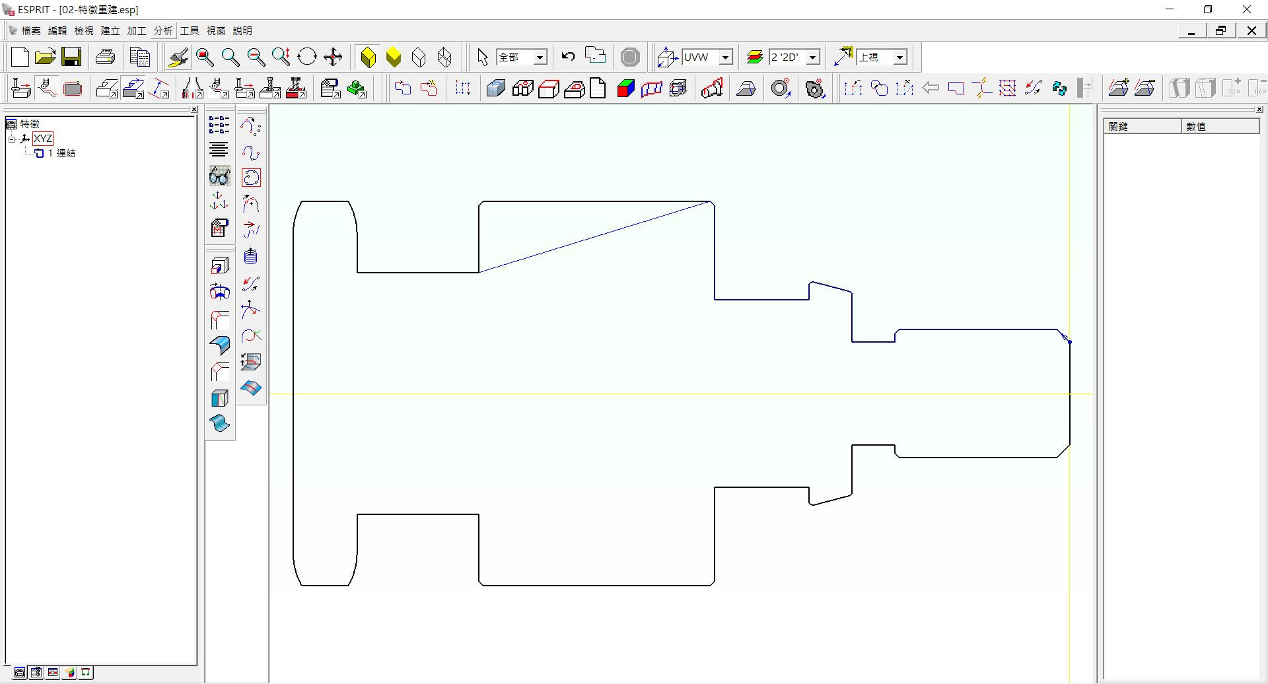Collapse the XYZ tree node
This screenshot has height=684, width=1268.
click(x=11, y=139)
